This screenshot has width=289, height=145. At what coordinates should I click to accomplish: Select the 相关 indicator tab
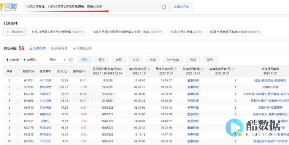coord(84,60)
